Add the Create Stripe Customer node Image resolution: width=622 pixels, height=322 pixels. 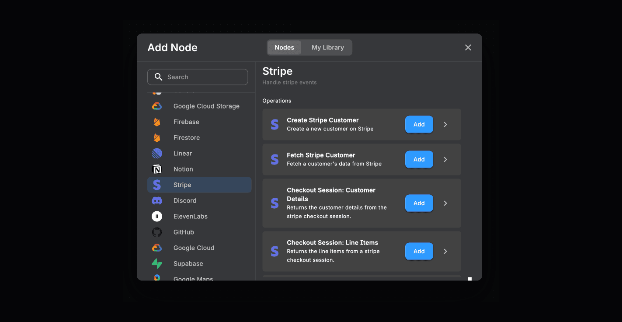click(x=419, y=125)
